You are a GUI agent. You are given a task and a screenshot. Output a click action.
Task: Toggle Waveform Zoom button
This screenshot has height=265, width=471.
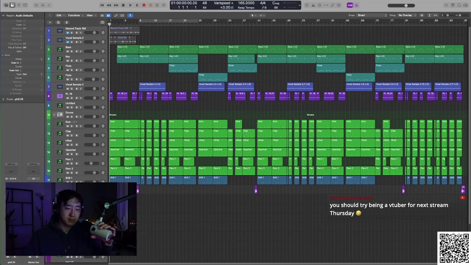(422, 15)
